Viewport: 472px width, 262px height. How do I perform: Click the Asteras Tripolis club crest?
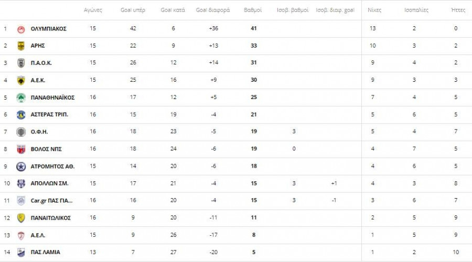click(21, 115)
